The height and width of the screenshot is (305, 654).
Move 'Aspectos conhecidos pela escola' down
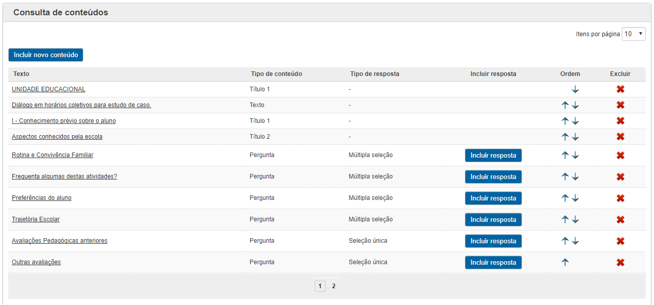pyautogui.click(x=575, y=137)
